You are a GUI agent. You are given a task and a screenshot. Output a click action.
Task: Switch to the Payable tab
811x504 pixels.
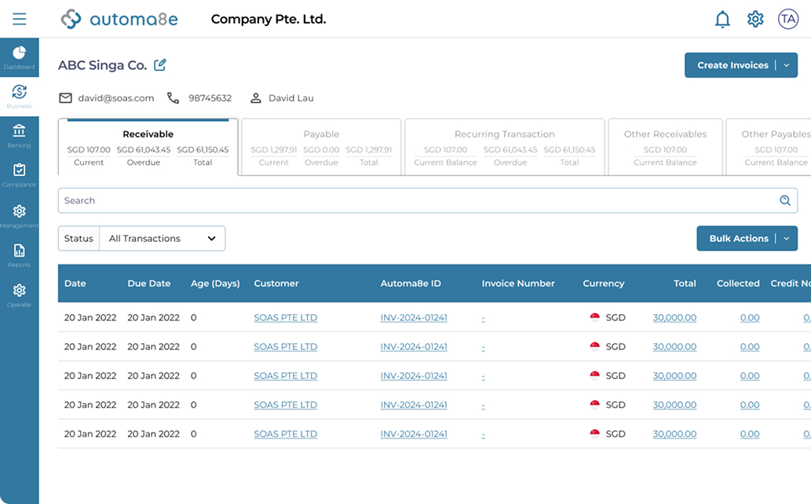[321, 148]
